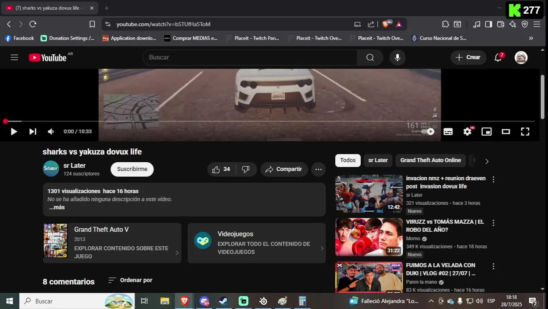Open the Videojuegos category card
Image resolution: width=548 pixels, height=309 pixels.
click(256, 243)
